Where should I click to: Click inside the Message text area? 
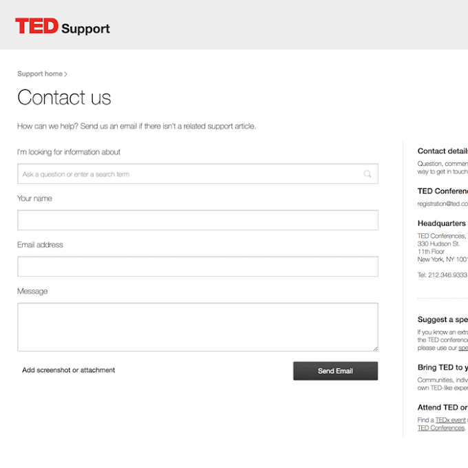198,327
